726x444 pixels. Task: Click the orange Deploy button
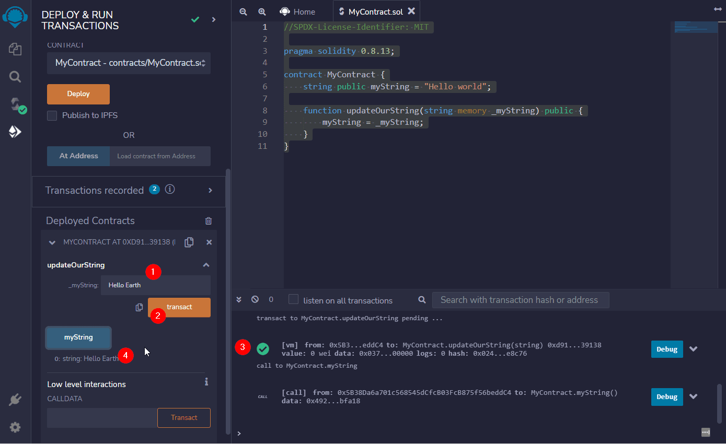[x=78, y=94]
